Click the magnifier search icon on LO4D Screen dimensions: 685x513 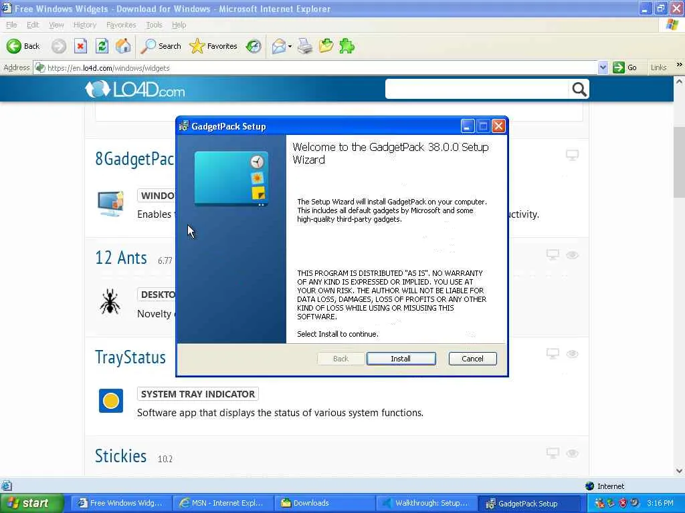pos(579,90)
